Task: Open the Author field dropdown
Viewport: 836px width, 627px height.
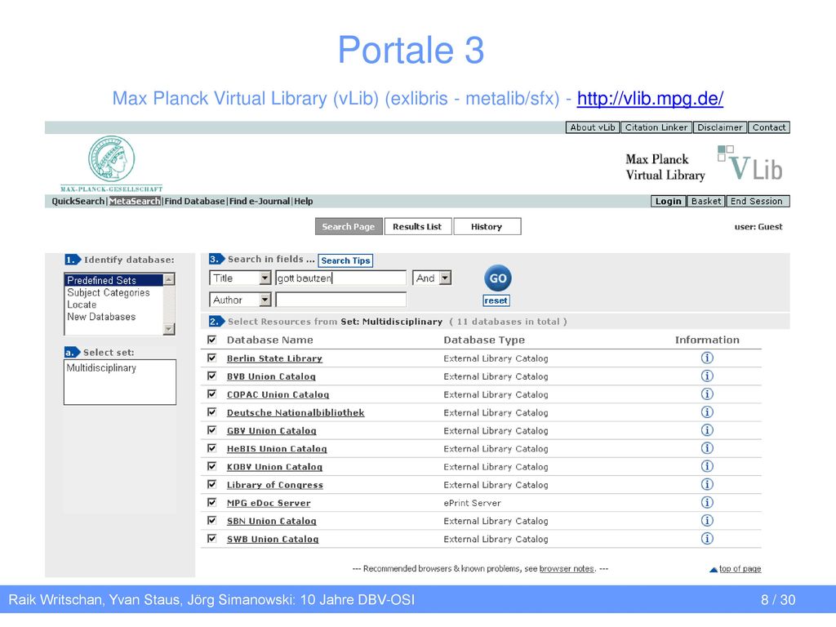Action: point(265,300)
